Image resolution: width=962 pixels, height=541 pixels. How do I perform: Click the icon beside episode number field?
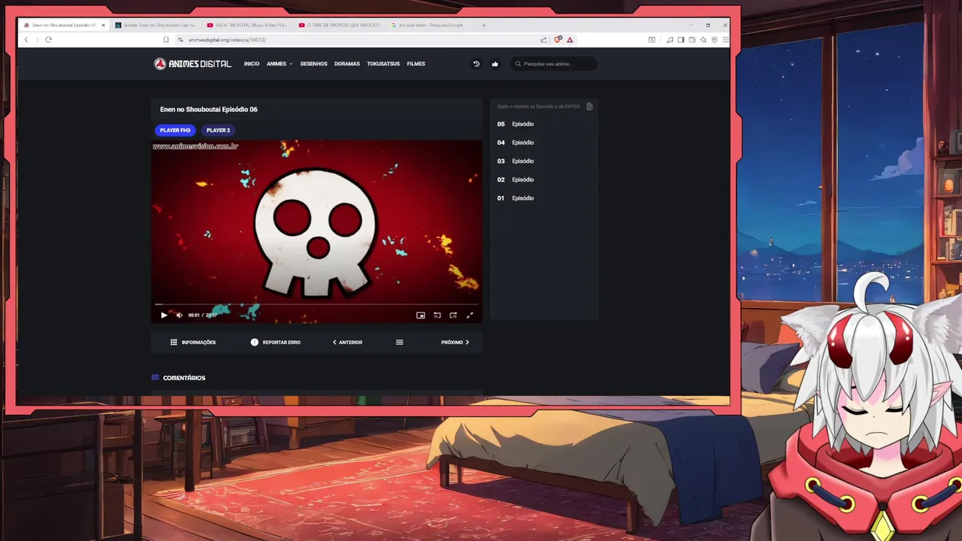589,107
